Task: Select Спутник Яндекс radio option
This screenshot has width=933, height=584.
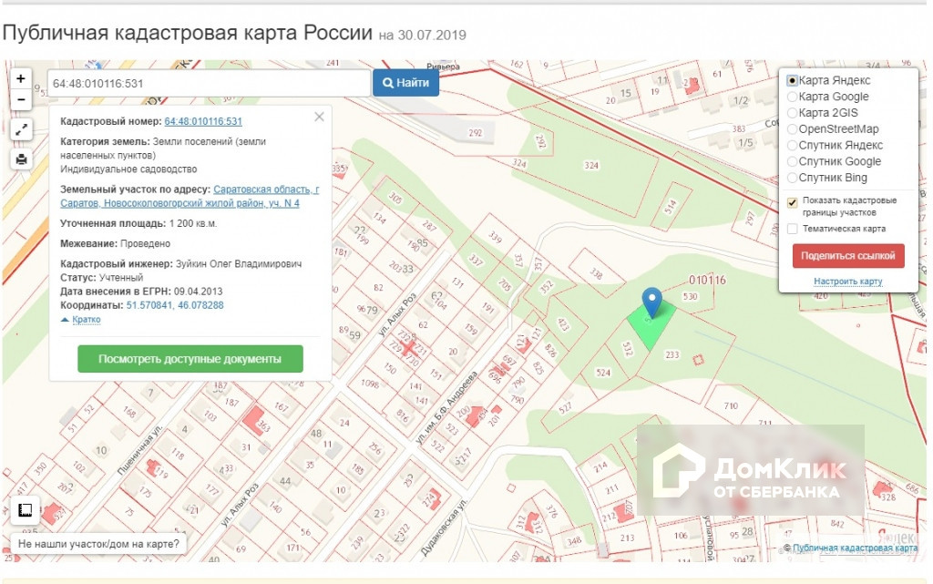Action: click(792, 145)
